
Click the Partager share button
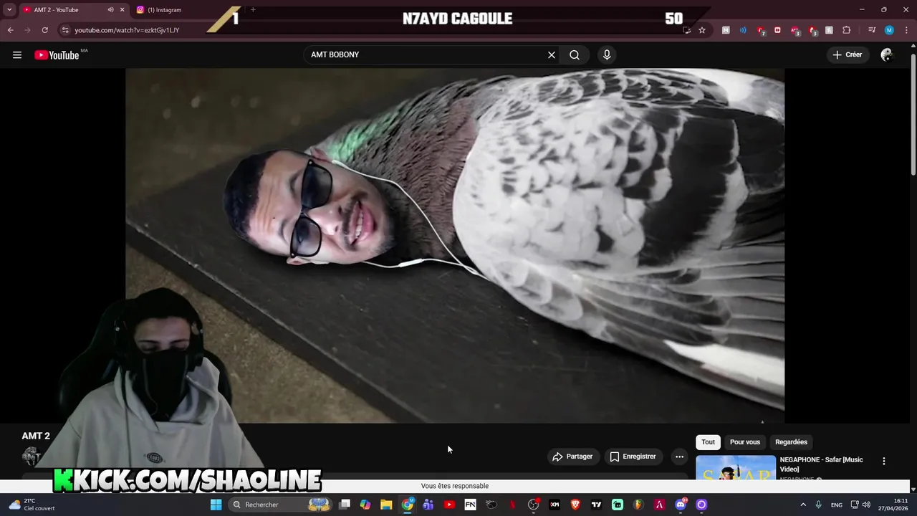point(572,457)
